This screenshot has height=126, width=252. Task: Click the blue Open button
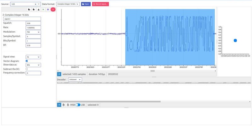[x=86, y=4]
